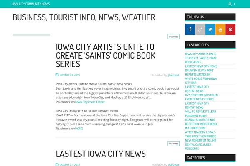Open the October 24, 2015 date link
Image resolution: width=250 pixels, height=166 pixels.
(70, 75)
